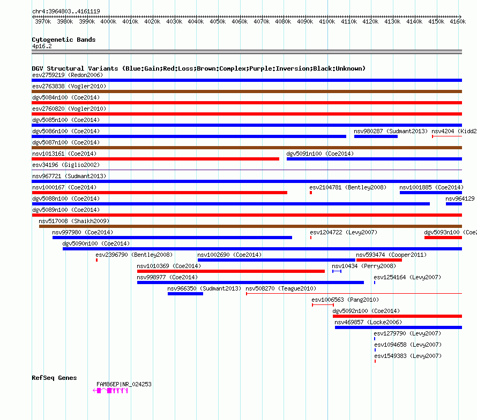Screen dimensions: 477x420
Task: Open esv1279790 (Levy2007) variant
Action: (x=407, y=333)
